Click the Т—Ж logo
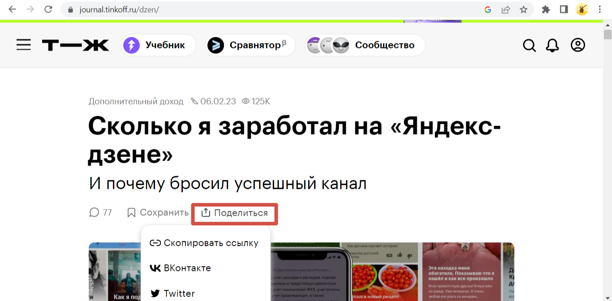This screenshot has width=612, height=301. (x=75, y=45)
